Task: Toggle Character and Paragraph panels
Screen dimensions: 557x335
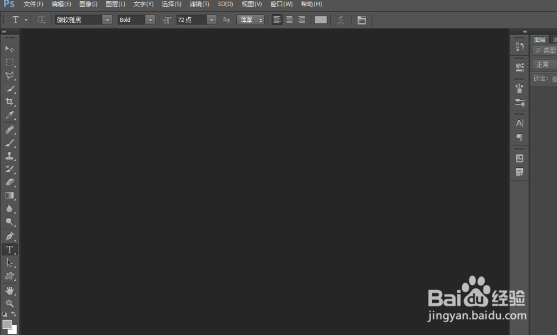Action: point(361,20)
